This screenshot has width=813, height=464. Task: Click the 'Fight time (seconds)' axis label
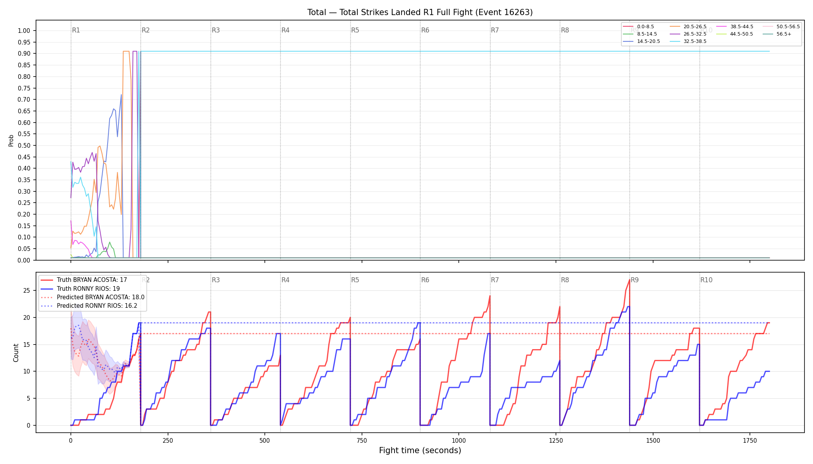tap(420, 450)
